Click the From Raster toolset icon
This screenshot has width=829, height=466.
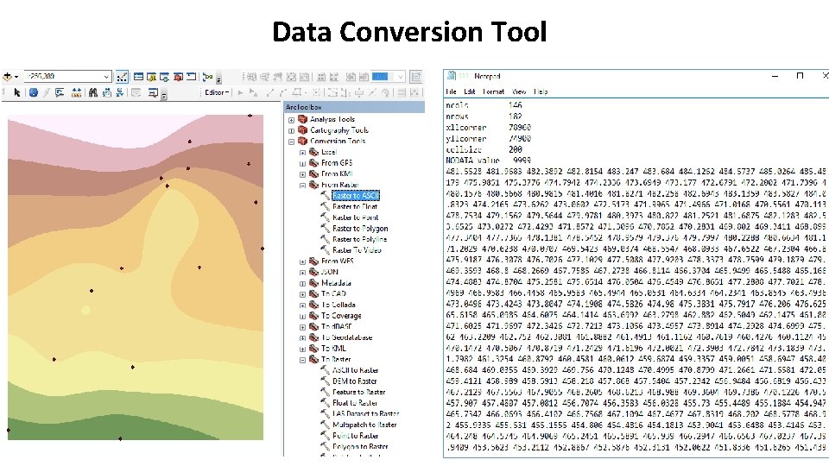314,185
